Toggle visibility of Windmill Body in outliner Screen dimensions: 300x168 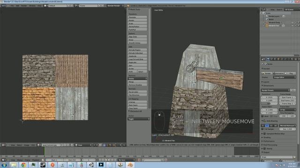[292, 22]
